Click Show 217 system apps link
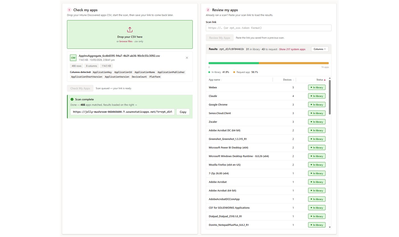Viewport: 399px width, 237px height. pos(292,49)
